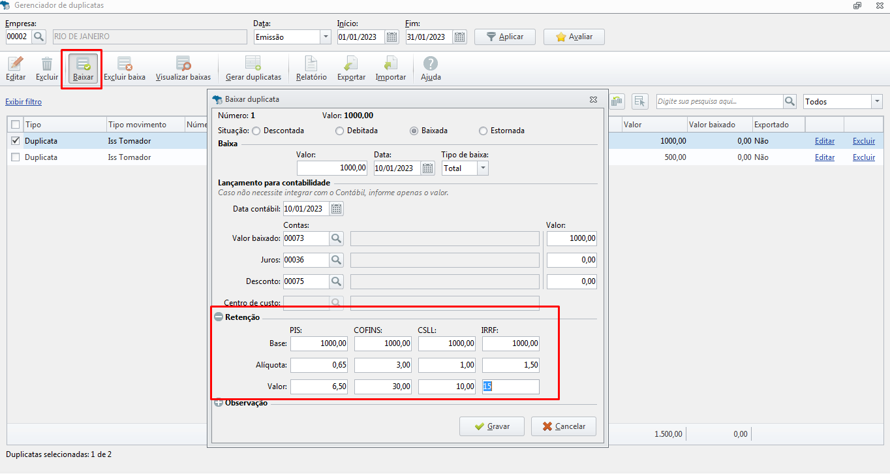Viewport: 890px width, 474px height.
Task: Click the grid search text box
Action: pos(720,102)
